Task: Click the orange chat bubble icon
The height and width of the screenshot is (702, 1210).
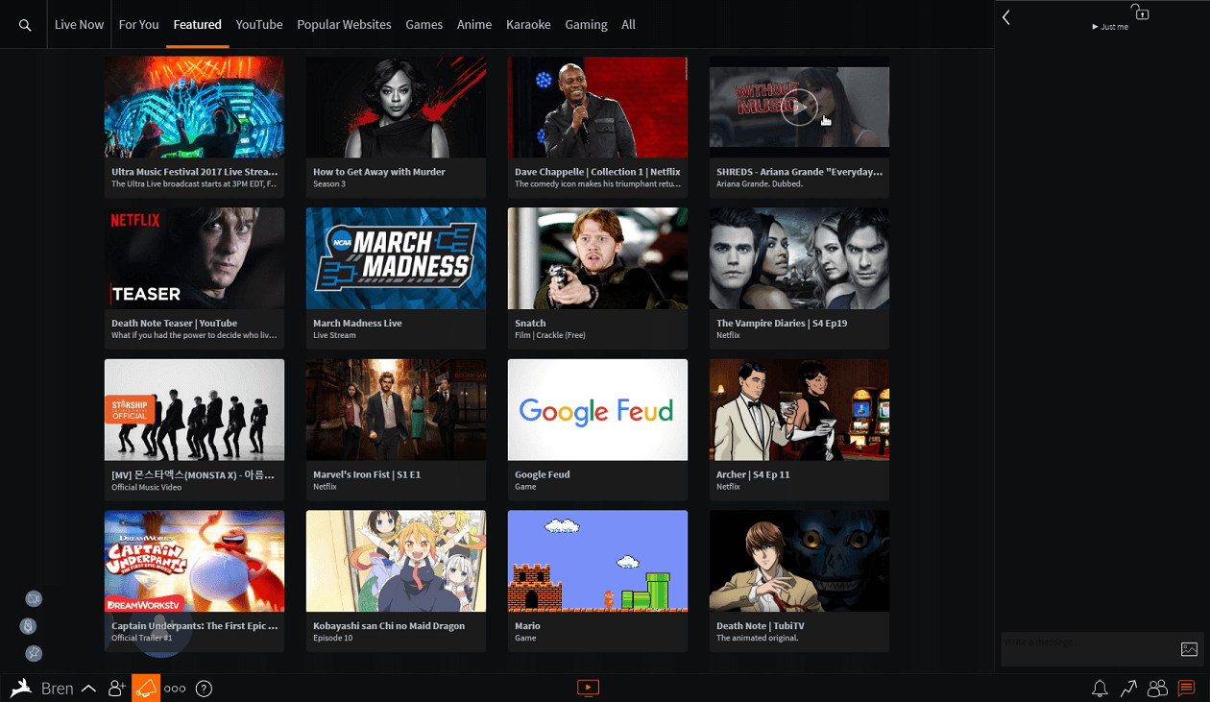Action: tap(1186, 689)
